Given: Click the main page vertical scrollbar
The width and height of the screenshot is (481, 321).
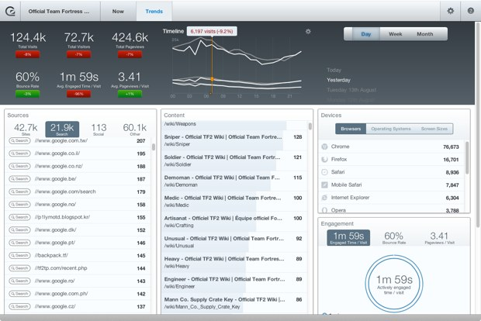Looking at the screenshot, I should 478,124.
